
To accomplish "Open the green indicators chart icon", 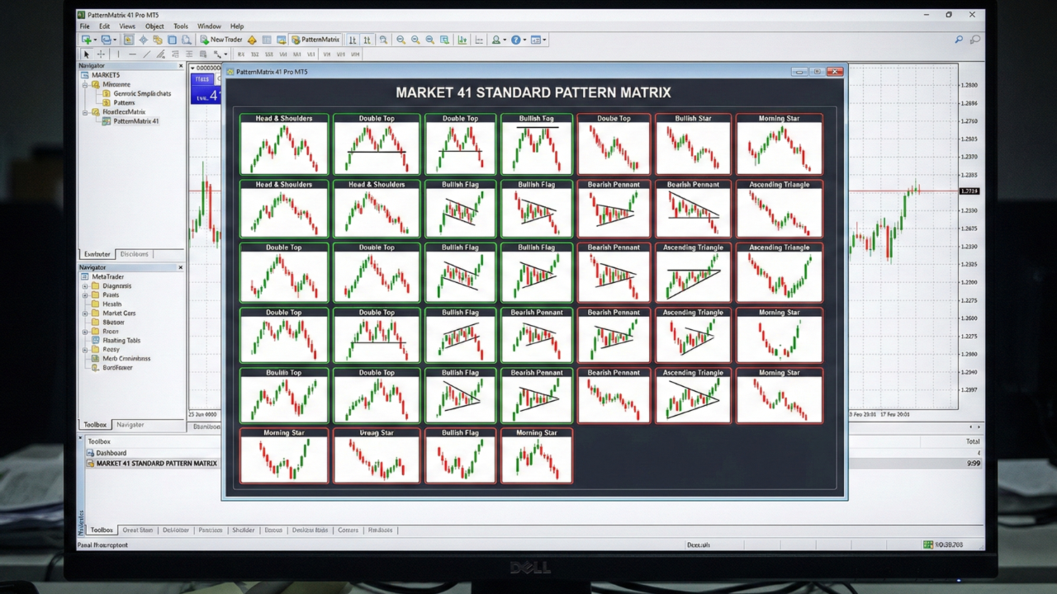I will pos(462,40).
